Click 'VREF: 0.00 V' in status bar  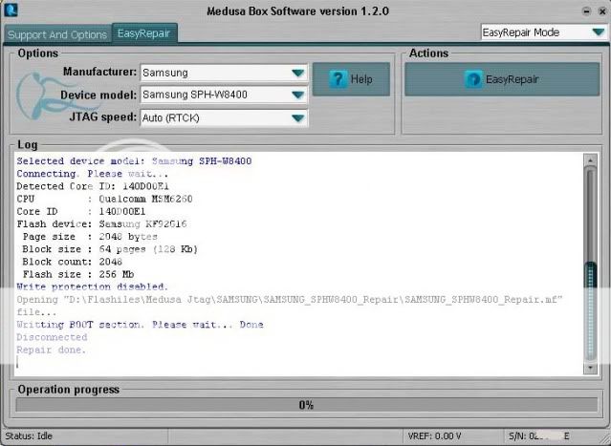pos(434,435)
